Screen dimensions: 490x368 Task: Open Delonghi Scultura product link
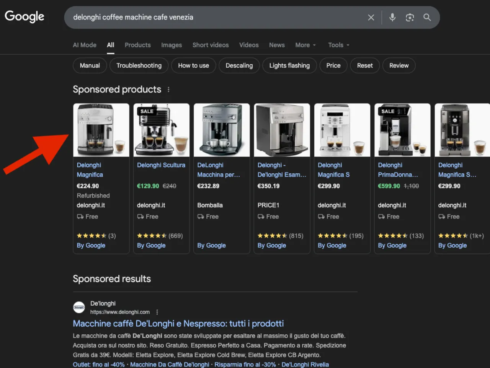coord(161,165)
